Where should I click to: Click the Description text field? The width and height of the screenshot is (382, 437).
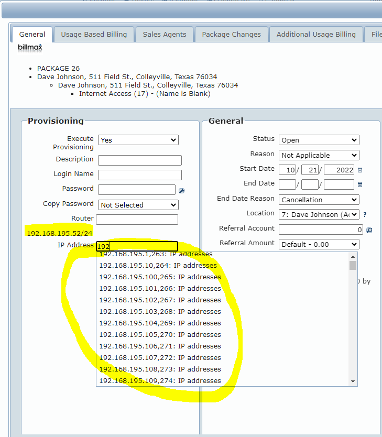click(x=139, y=160)
